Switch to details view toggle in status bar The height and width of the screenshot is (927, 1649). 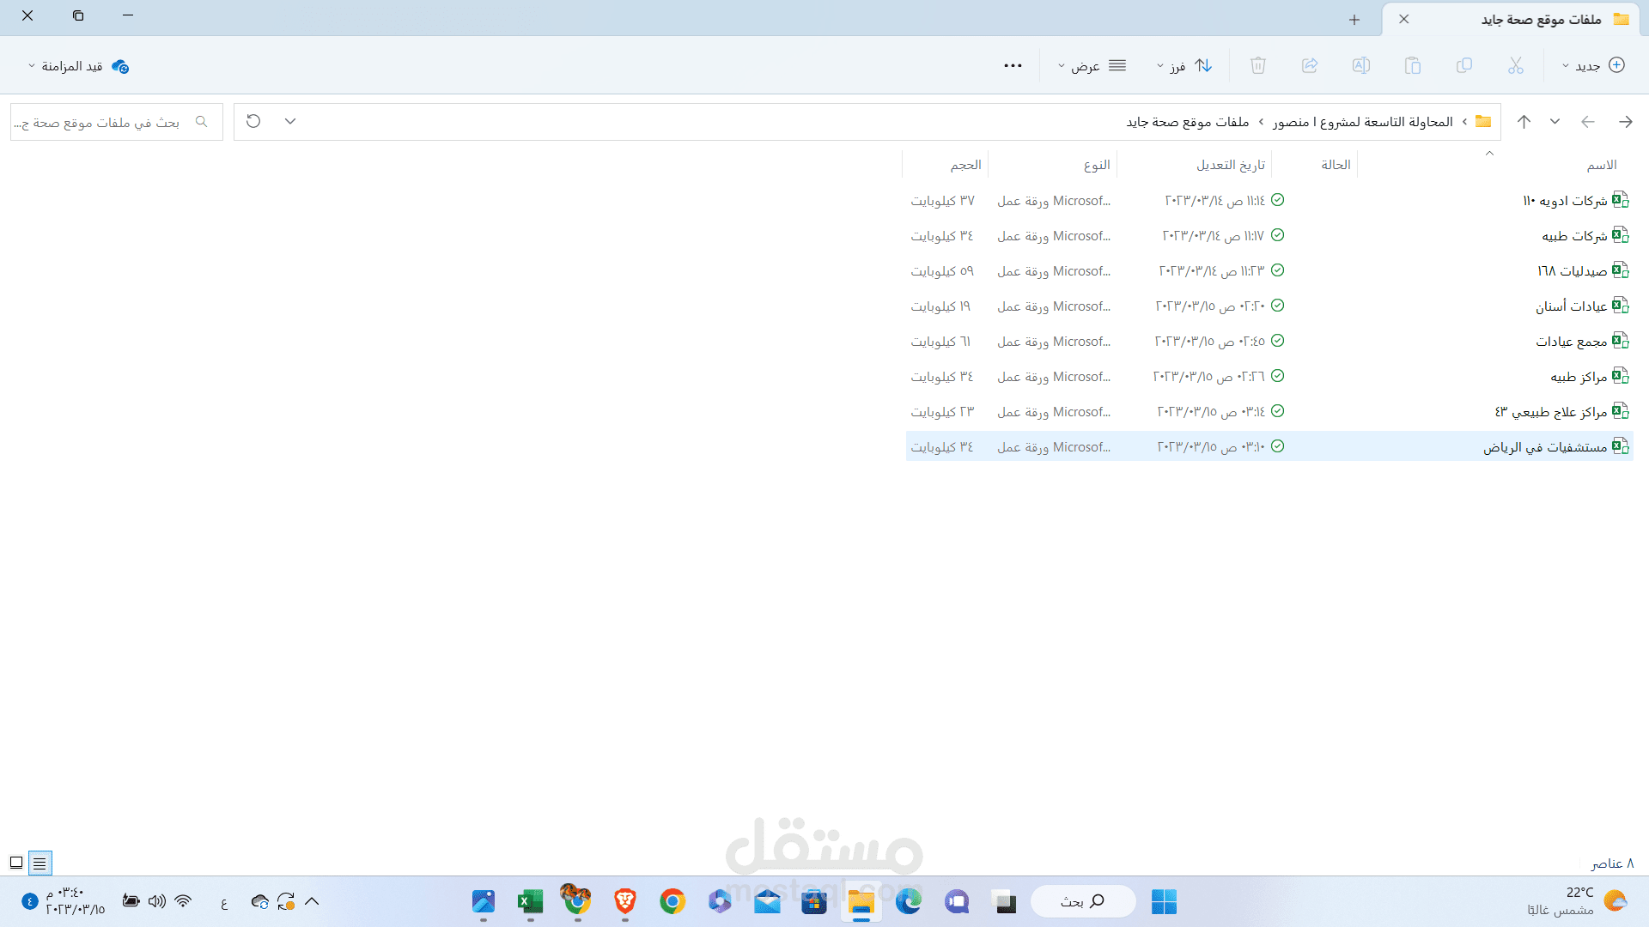(40, 863)
